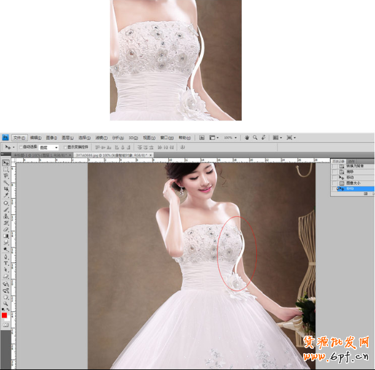375x370 pixels.
Task: Click the red foreground color swatch
Action: click(x=4, y=316)
